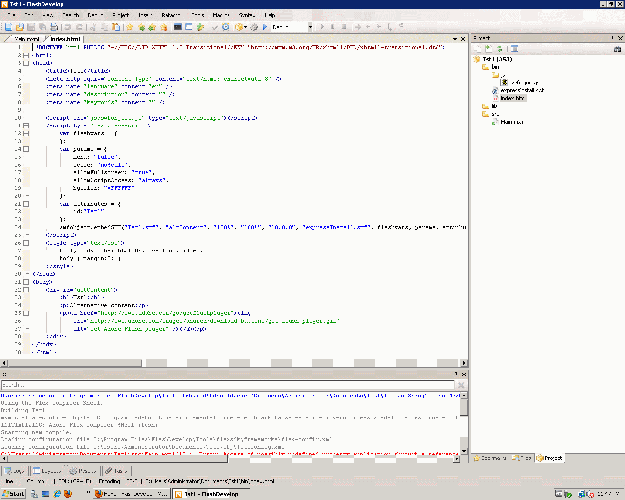Click the command prompt toolbar icon
Screen dimensions: 625x500
pos(178,27)
